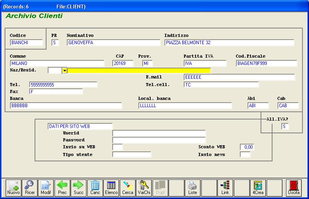This screenshot has width=309, height=199.
Task: Click the E.mail field EEEEEE
Action: tap(239, 77)
